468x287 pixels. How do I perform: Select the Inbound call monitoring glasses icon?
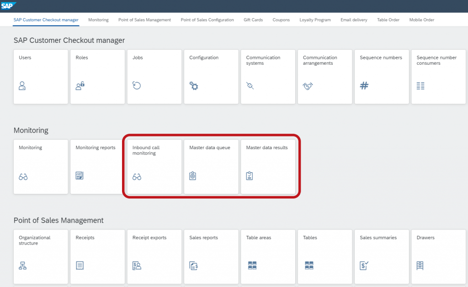point(137,177)
